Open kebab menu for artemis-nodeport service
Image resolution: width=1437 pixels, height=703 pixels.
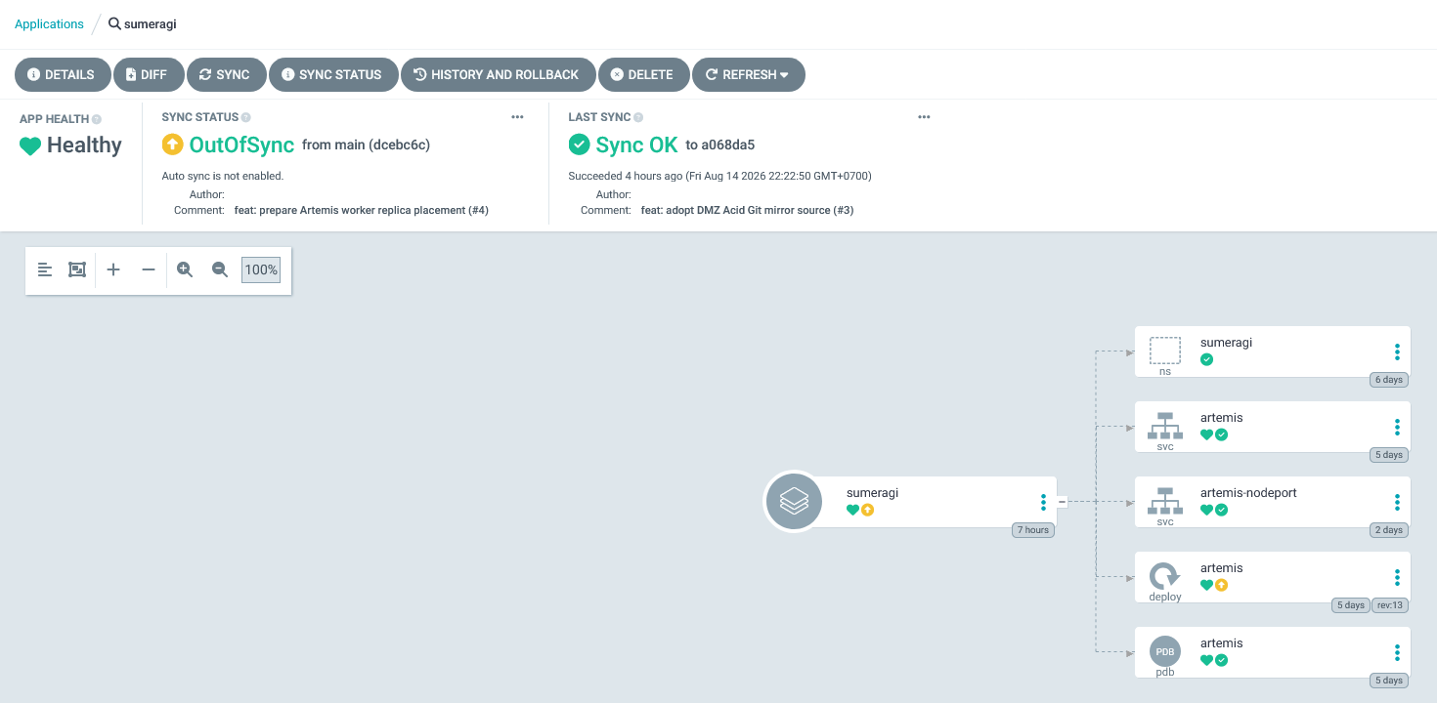[x=1397, y=502]
